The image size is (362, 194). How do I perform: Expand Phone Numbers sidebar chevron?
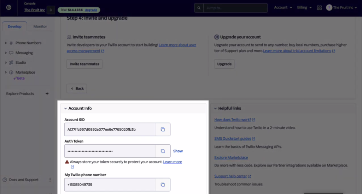[x=6, y=43]
